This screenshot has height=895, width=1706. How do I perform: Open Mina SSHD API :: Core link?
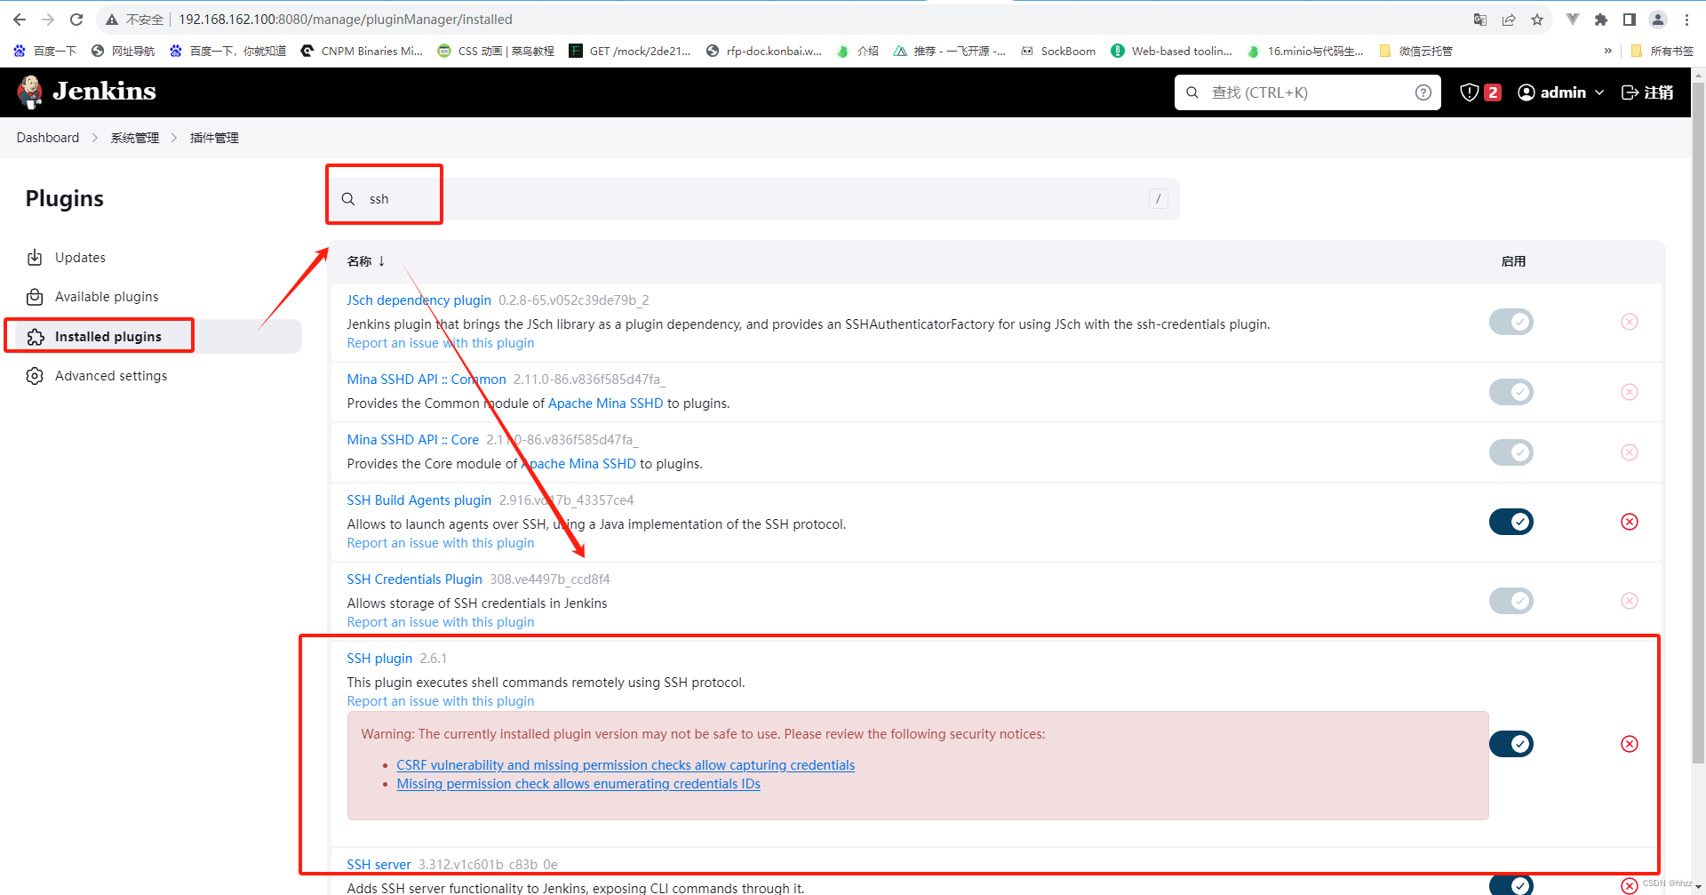pos(413,440)
